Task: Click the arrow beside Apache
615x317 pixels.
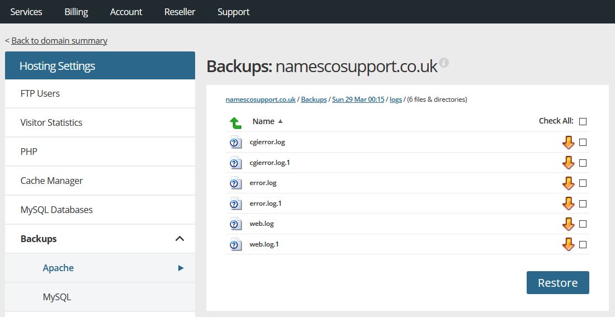Action: pyautogui.click(x=181, y=268)
